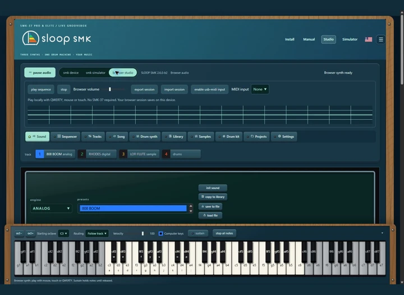Click the enable usb-midi input button
404x295 pixels.
209,89
